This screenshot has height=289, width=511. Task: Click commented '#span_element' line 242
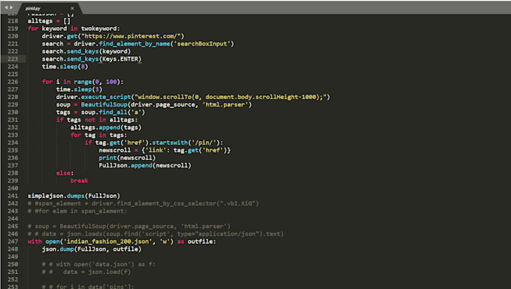coord(143,203)
